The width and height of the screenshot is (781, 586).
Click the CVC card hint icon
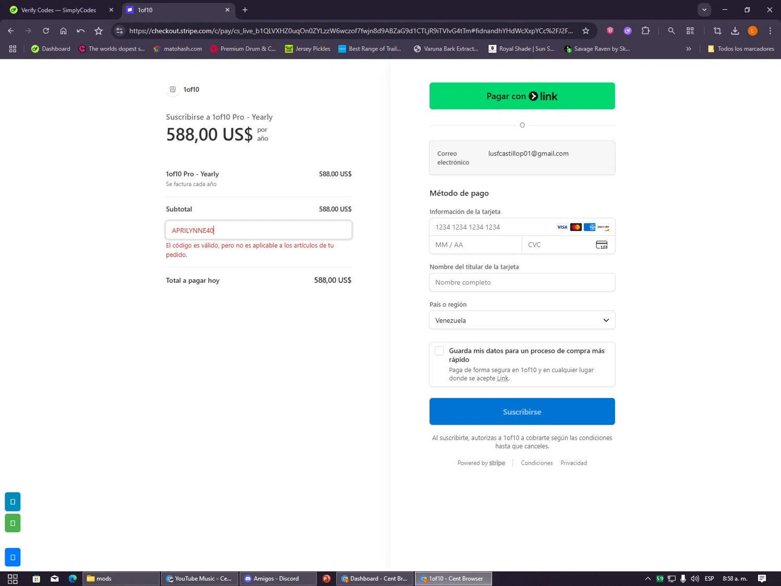pyautogui.click(x=601, y=245)
